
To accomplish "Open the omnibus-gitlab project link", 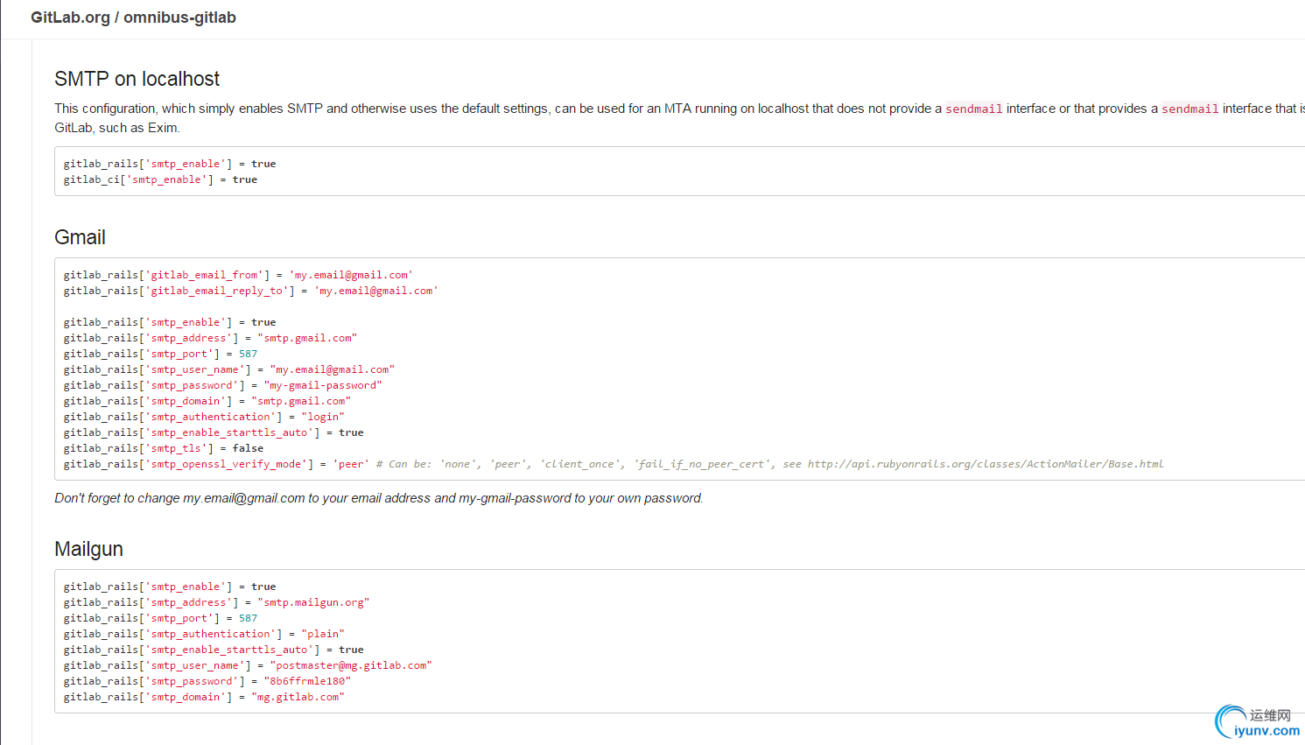I will pos(179,18).
